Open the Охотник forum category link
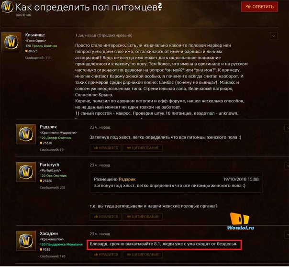 tap(23, 15)
